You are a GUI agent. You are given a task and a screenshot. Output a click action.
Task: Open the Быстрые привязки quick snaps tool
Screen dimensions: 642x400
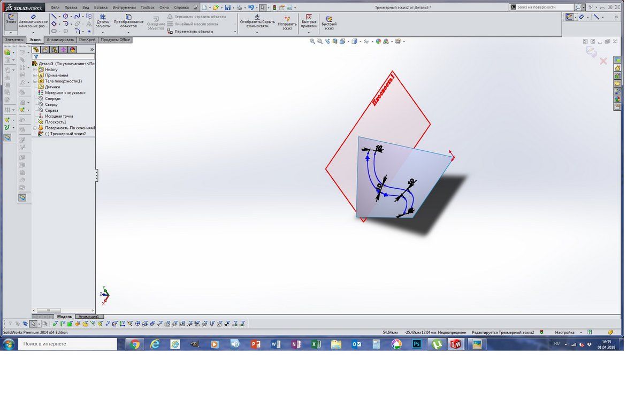tap(309, 21)
